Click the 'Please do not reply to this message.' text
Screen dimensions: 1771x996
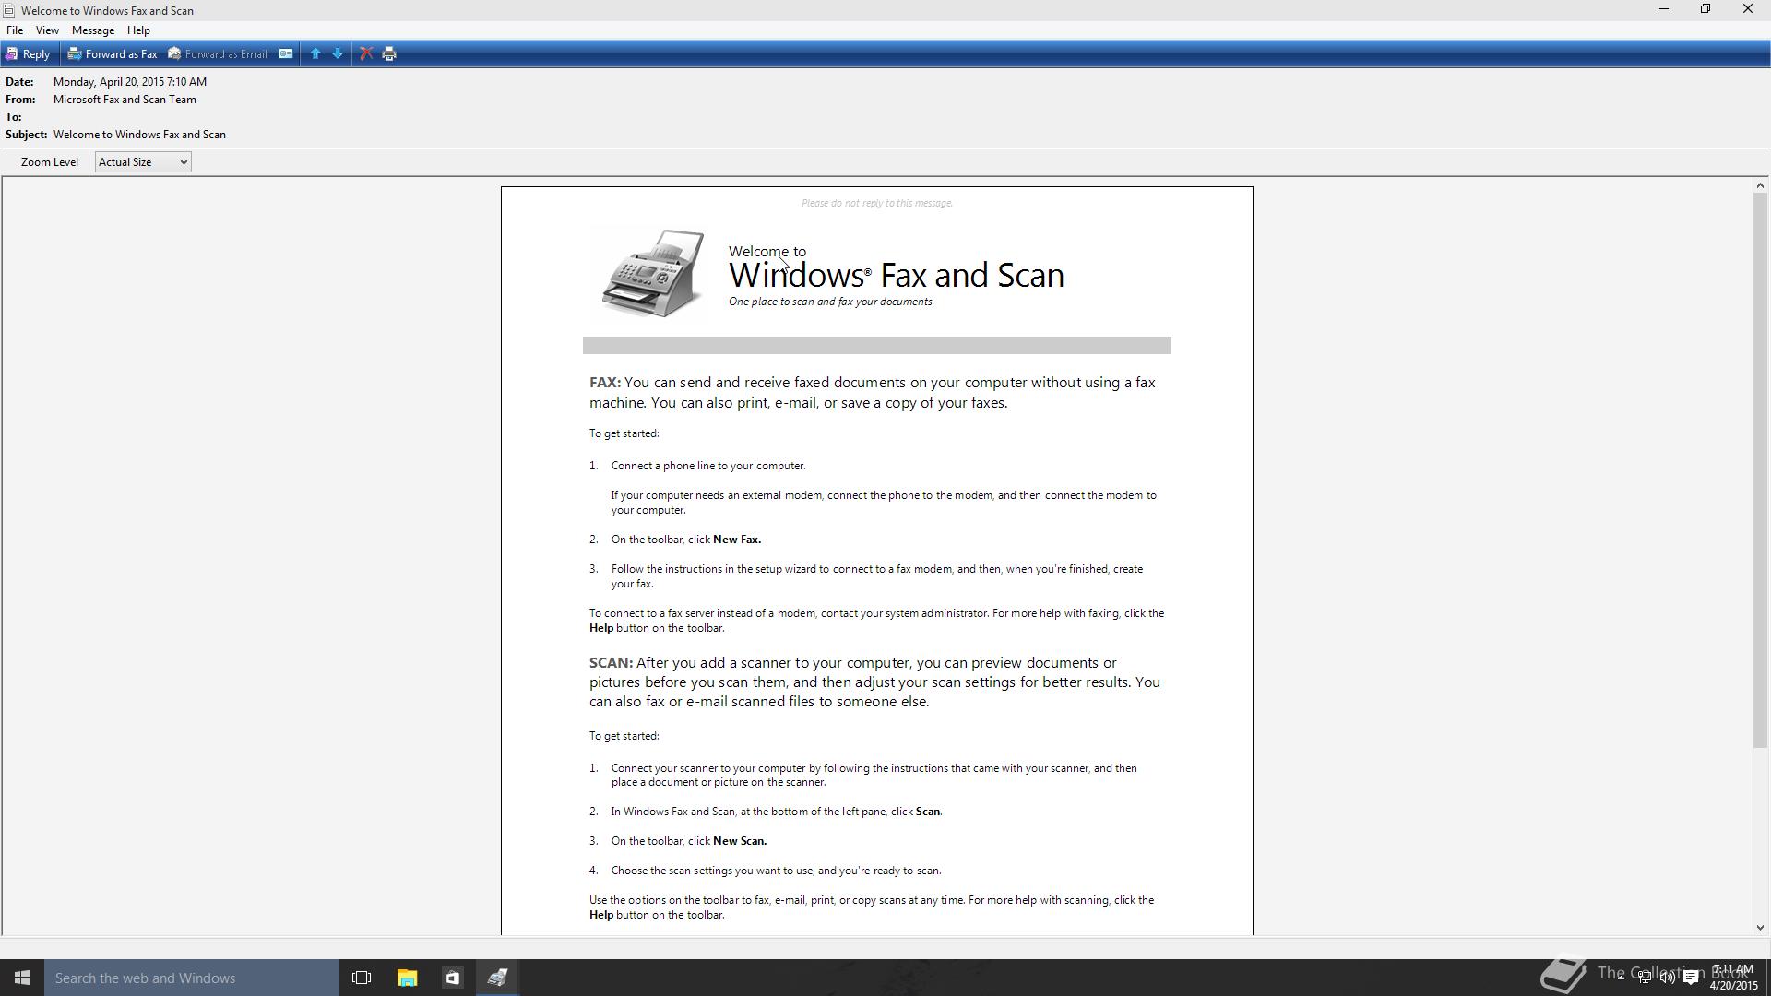point(877,203)
